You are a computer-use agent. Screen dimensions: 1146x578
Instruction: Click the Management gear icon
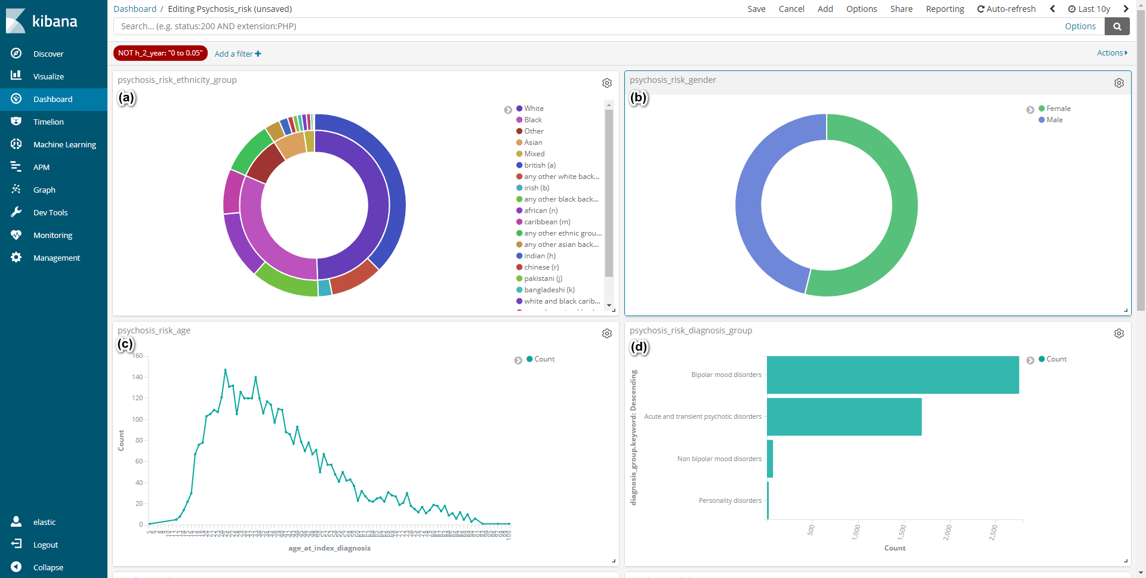(16, 258)
